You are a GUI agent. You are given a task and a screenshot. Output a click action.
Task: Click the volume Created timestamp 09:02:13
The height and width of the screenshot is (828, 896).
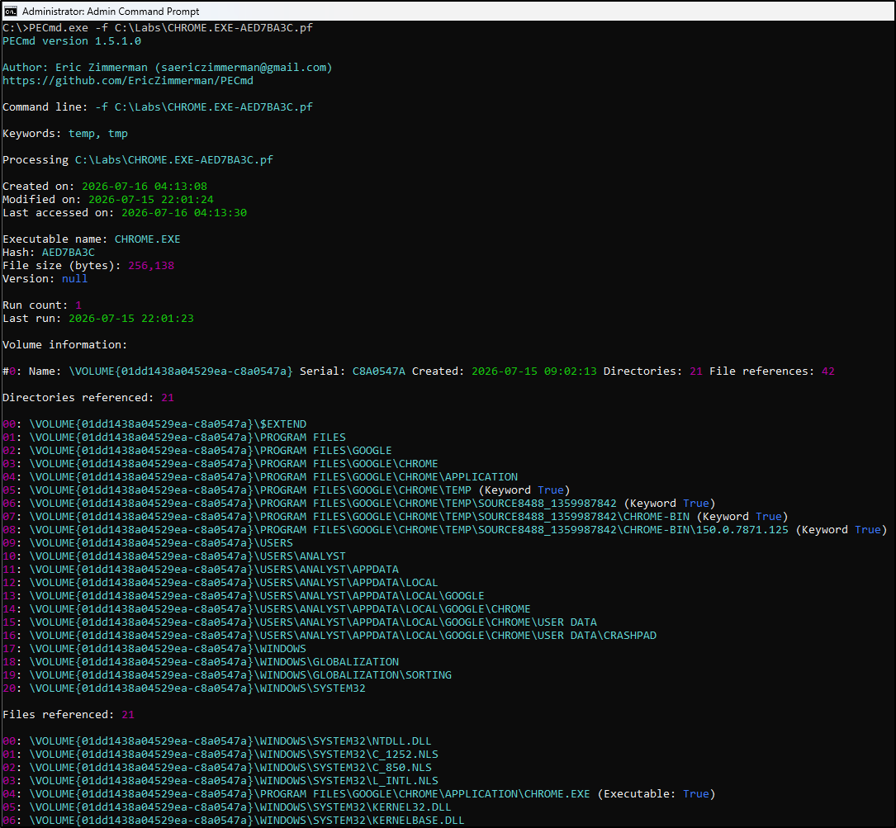point(533,371)
